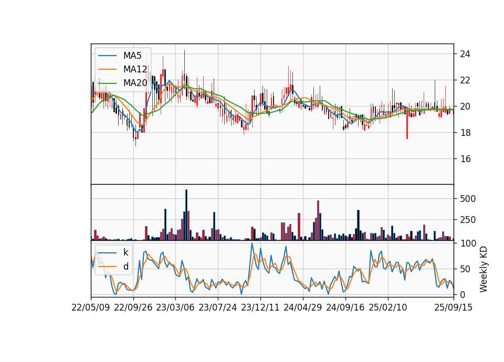The height and width of the screenshot is (362, 504).
Task: Click the tallest volume bar near 23/03/06
Action: click(x=186, y=215)
